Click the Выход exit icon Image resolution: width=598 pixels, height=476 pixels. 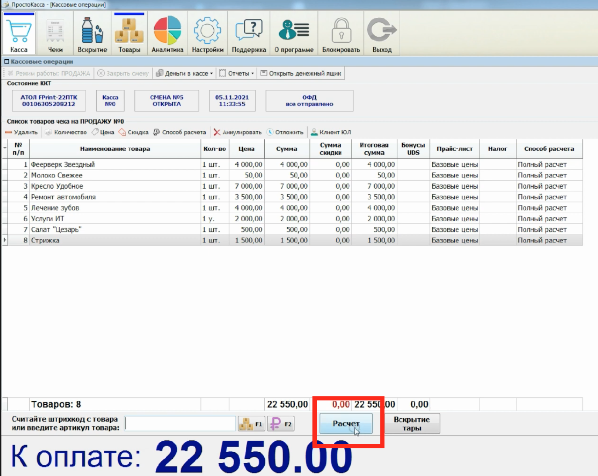(382, 33)
